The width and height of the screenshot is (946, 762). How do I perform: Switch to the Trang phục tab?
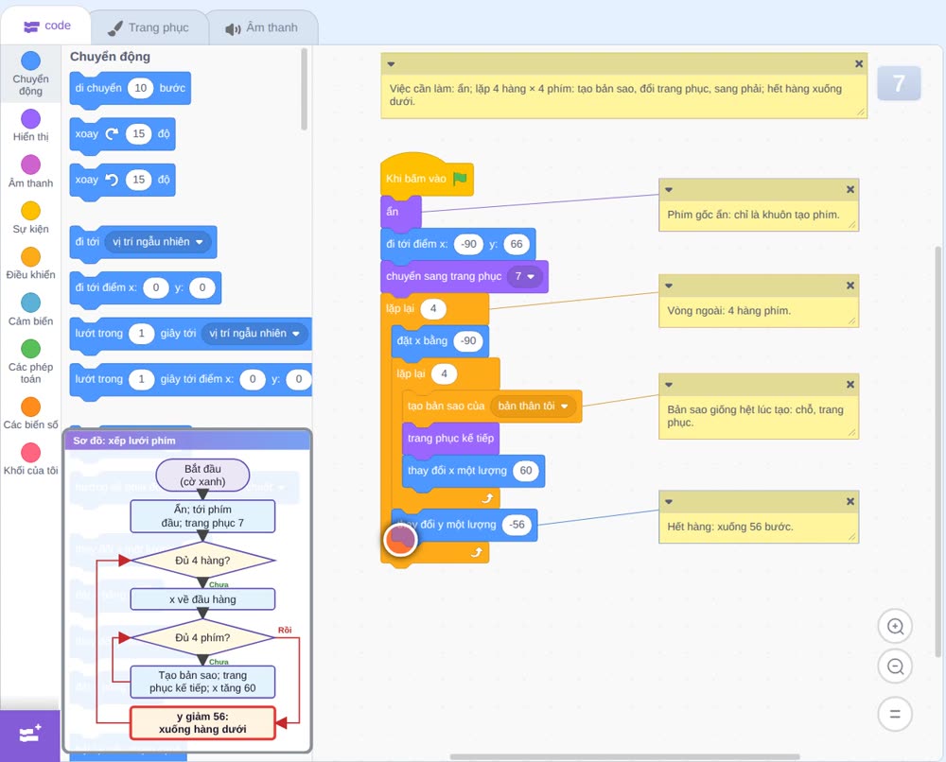[x=149, y=27]
